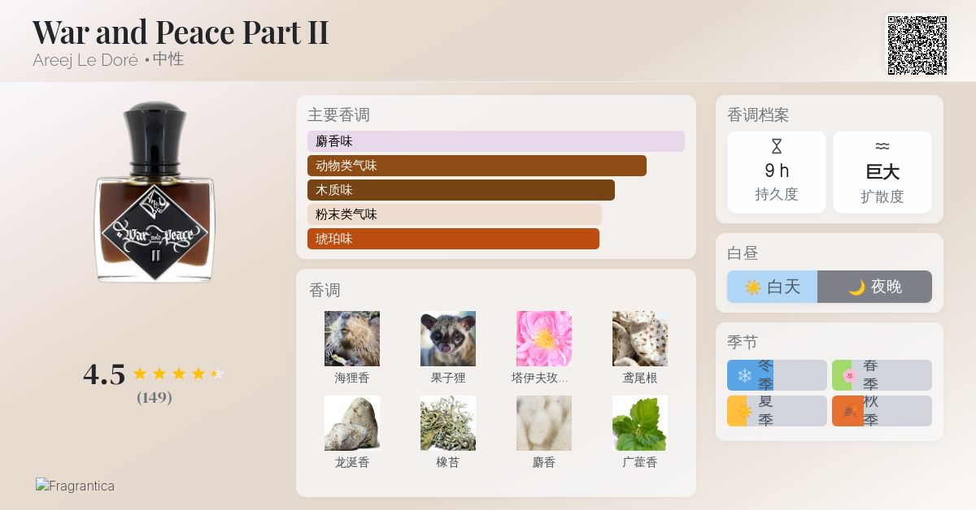Image resolution: width=976 pixels, height=510 pixels.
Task: Toggle the 春季 spring season option
Action: tap(882, 374)
